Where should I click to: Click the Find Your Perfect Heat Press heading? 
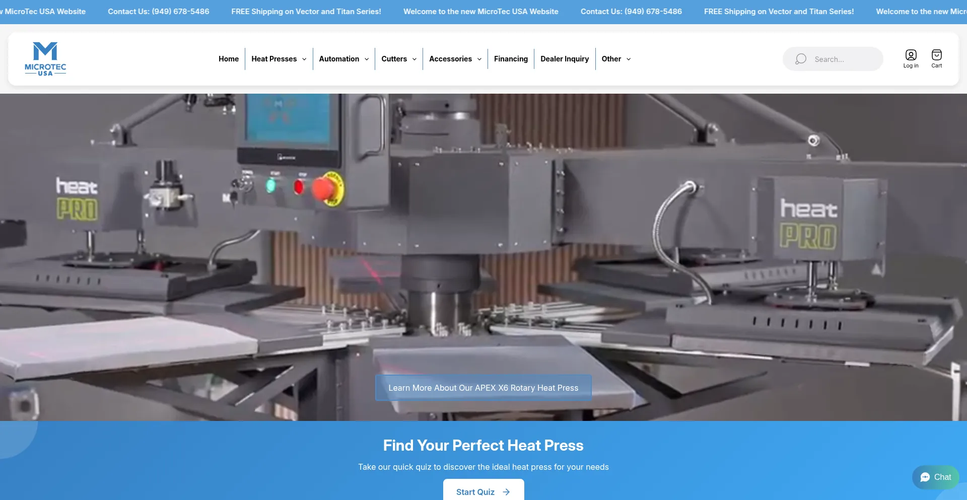pos(483,445)
